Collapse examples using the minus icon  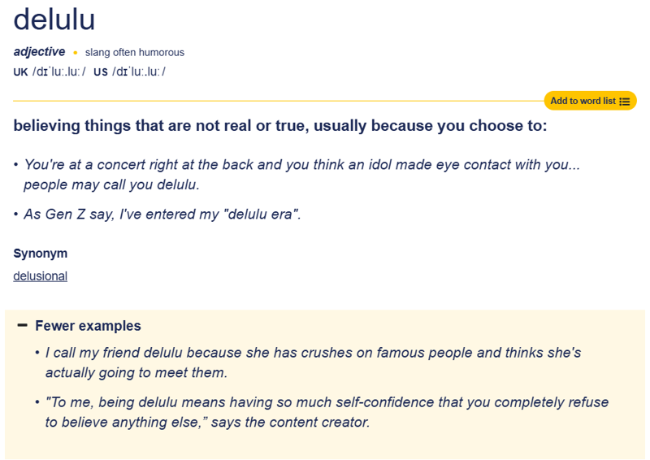pos(22,325)
